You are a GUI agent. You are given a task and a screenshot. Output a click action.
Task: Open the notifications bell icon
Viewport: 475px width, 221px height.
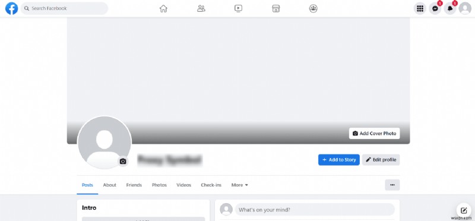coord(450,8)
